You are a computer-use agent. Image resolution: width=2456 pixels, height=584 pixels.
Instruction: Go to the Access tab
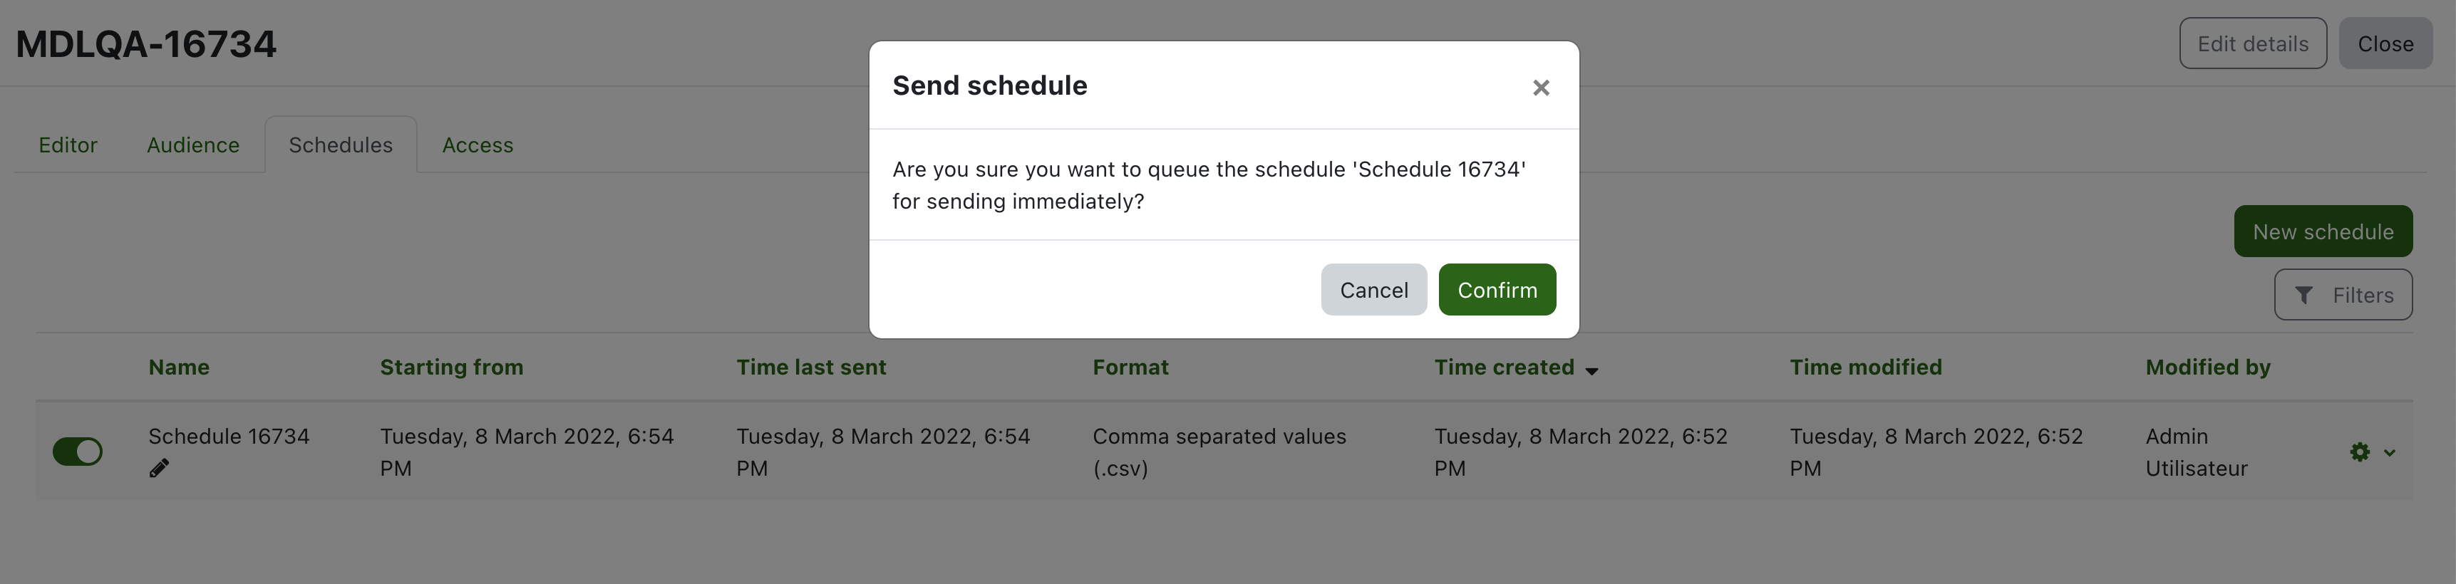click(478, 145)
